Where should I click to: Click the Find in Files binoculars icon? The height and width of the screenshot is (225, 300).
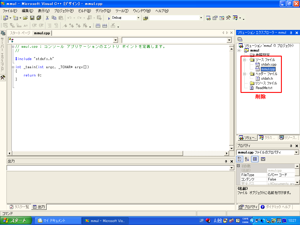click(x=146, y=18)
